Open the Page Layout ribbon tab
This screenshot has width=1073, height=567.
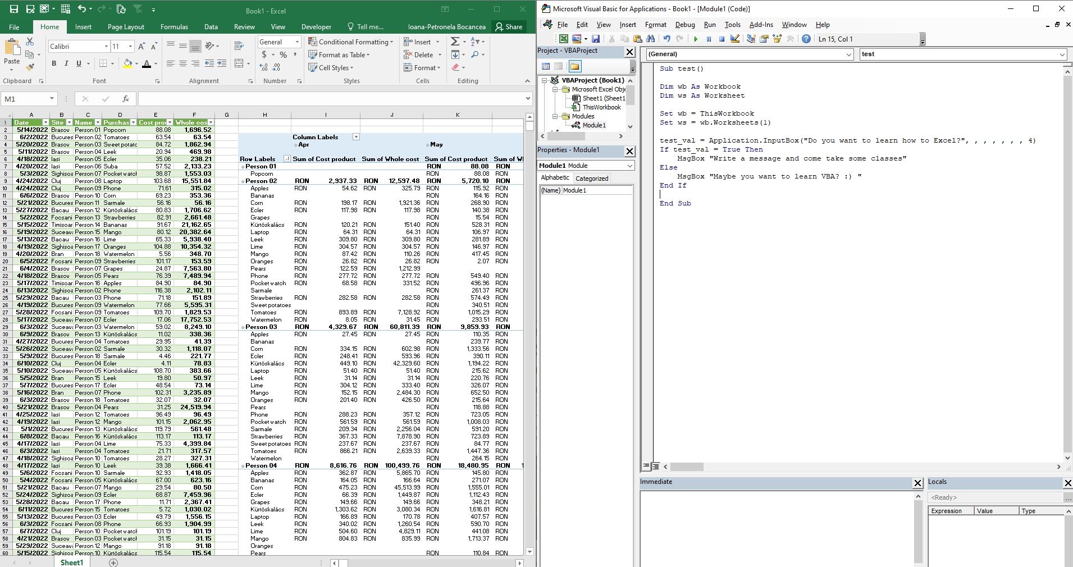[126, 27]
